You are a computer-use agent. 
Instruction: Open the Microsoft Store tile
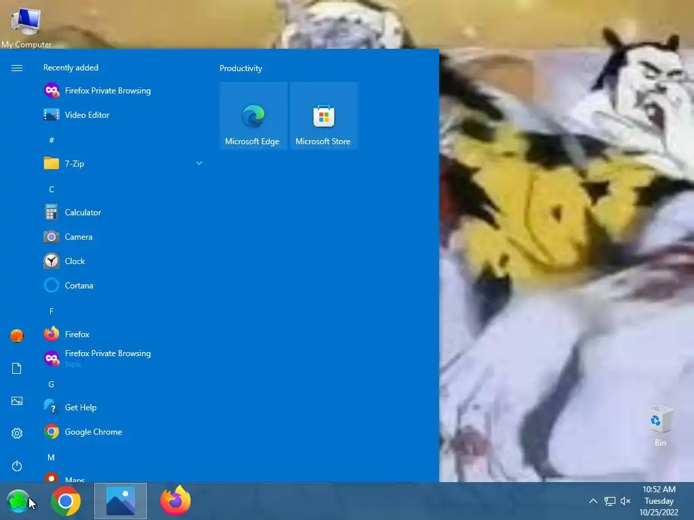(x=323, y=116)
